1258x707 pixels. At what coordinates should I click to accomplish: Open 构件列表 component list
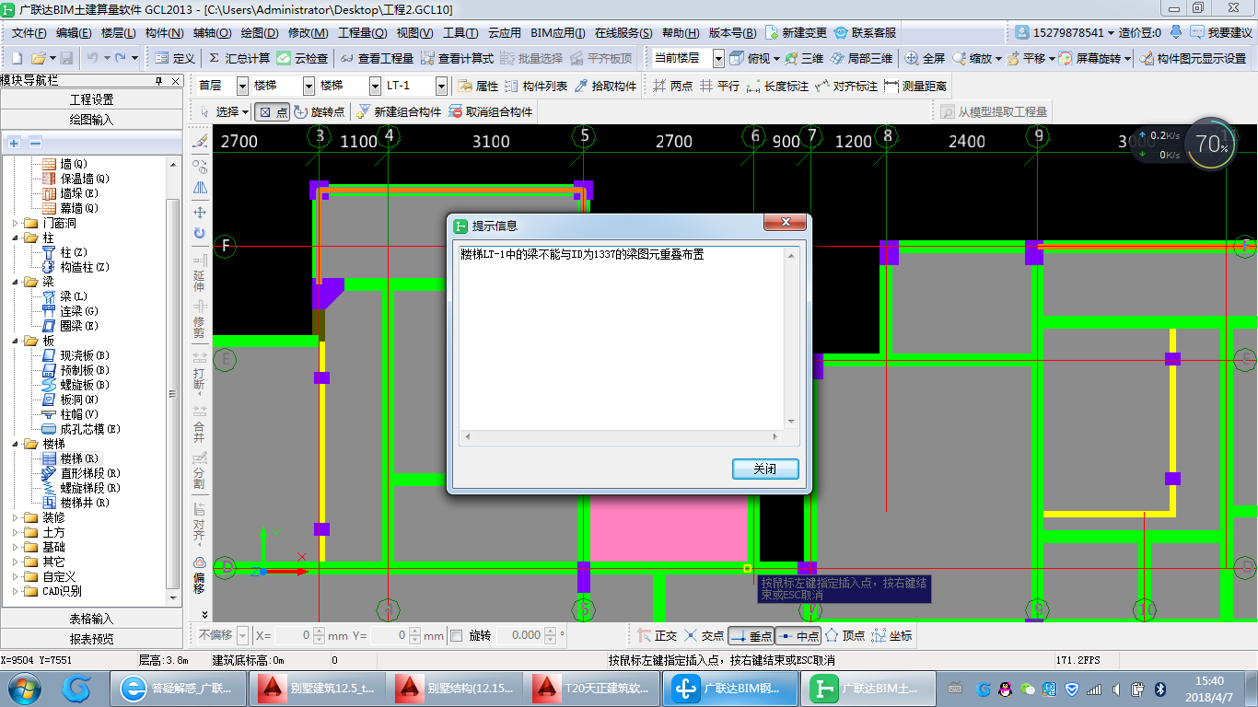(x=536, y=86)
